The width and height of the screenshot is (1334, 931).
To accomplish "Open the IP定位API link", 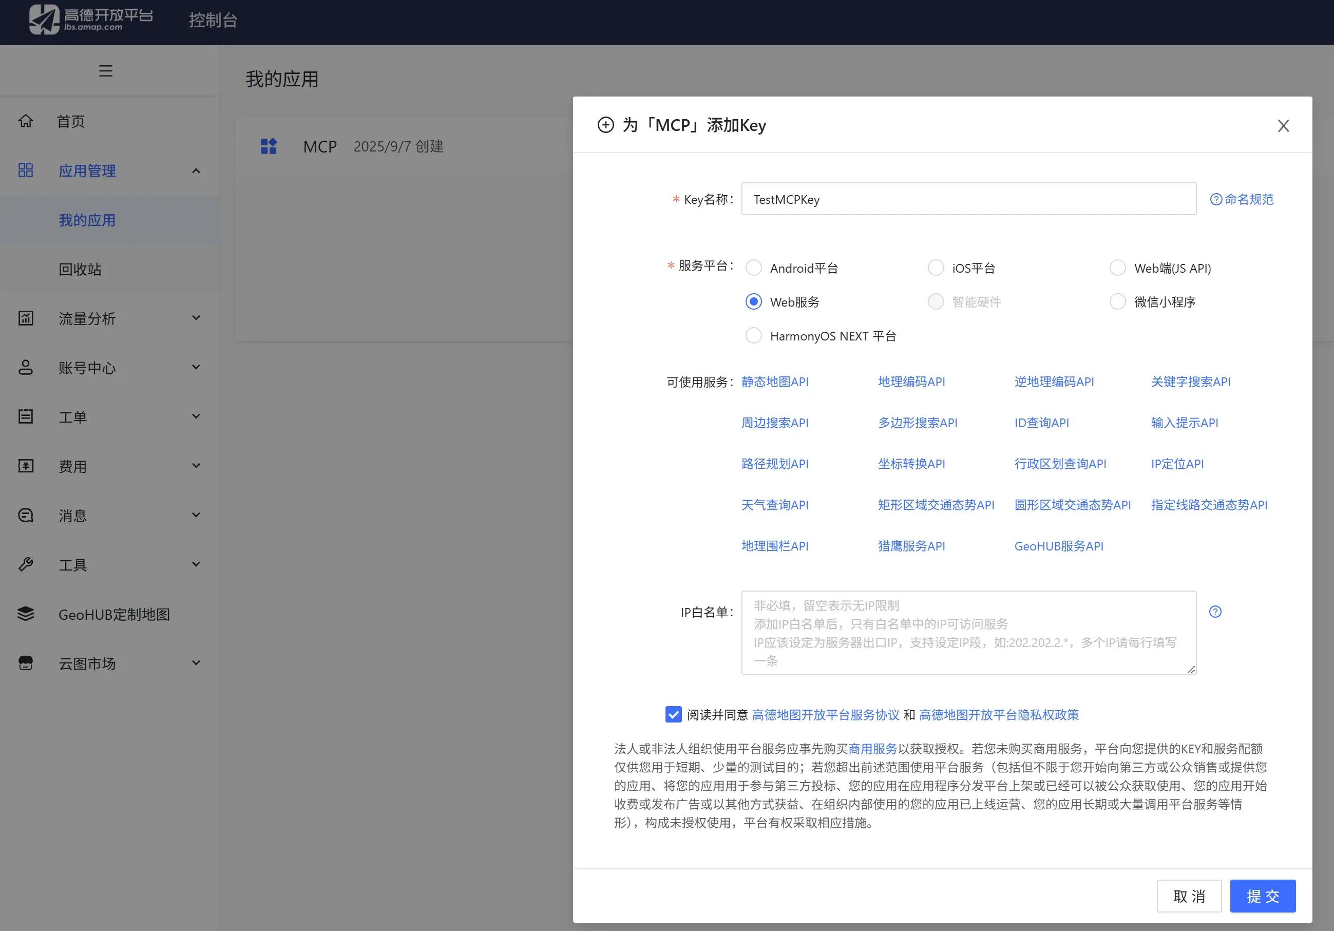I will click(1177, 464).
